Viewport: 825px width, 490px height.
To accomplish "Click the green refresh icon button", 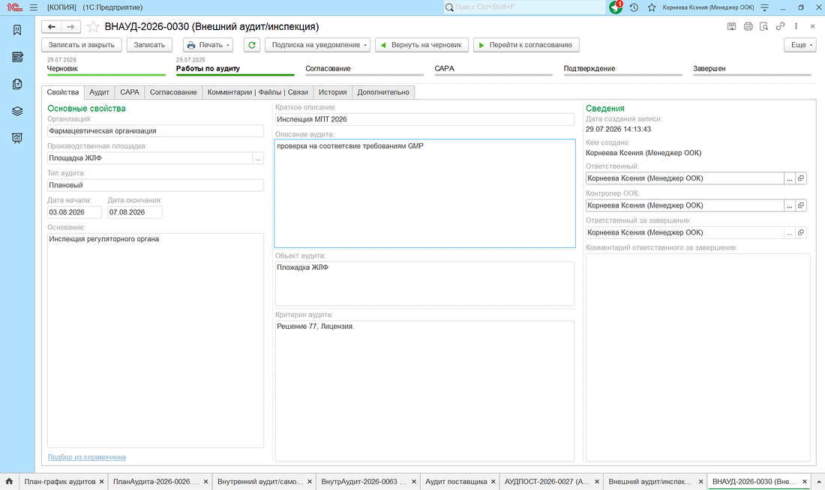I will 252,45.
